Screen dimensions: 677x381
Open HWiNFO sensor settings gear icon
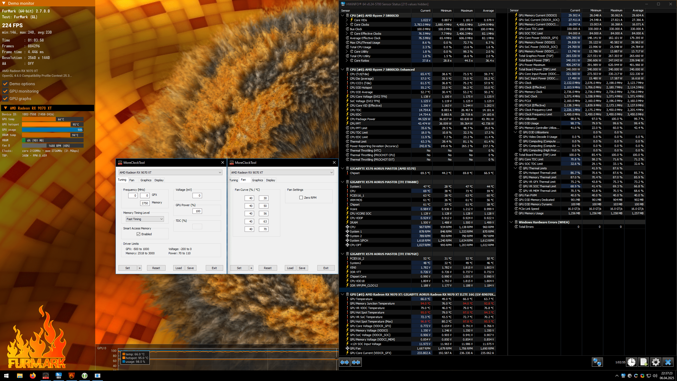[x=656, y=362]
